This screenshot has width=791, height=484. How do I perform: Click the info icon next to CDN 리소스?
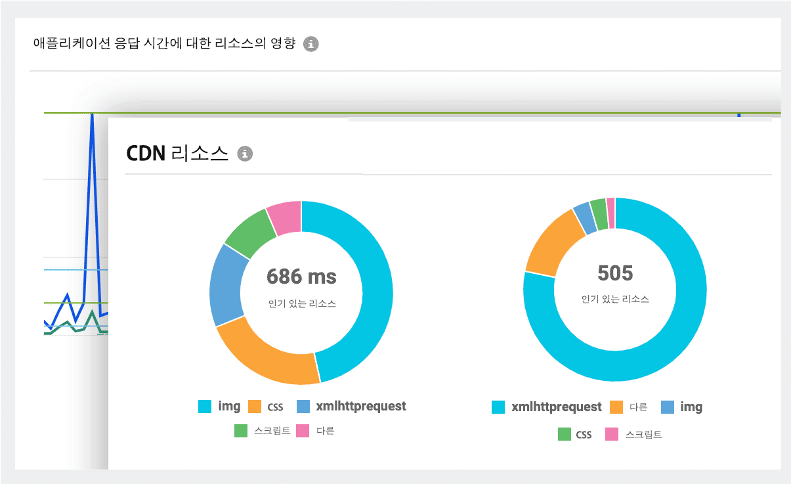pyautogui.click(x=246, y=153)
